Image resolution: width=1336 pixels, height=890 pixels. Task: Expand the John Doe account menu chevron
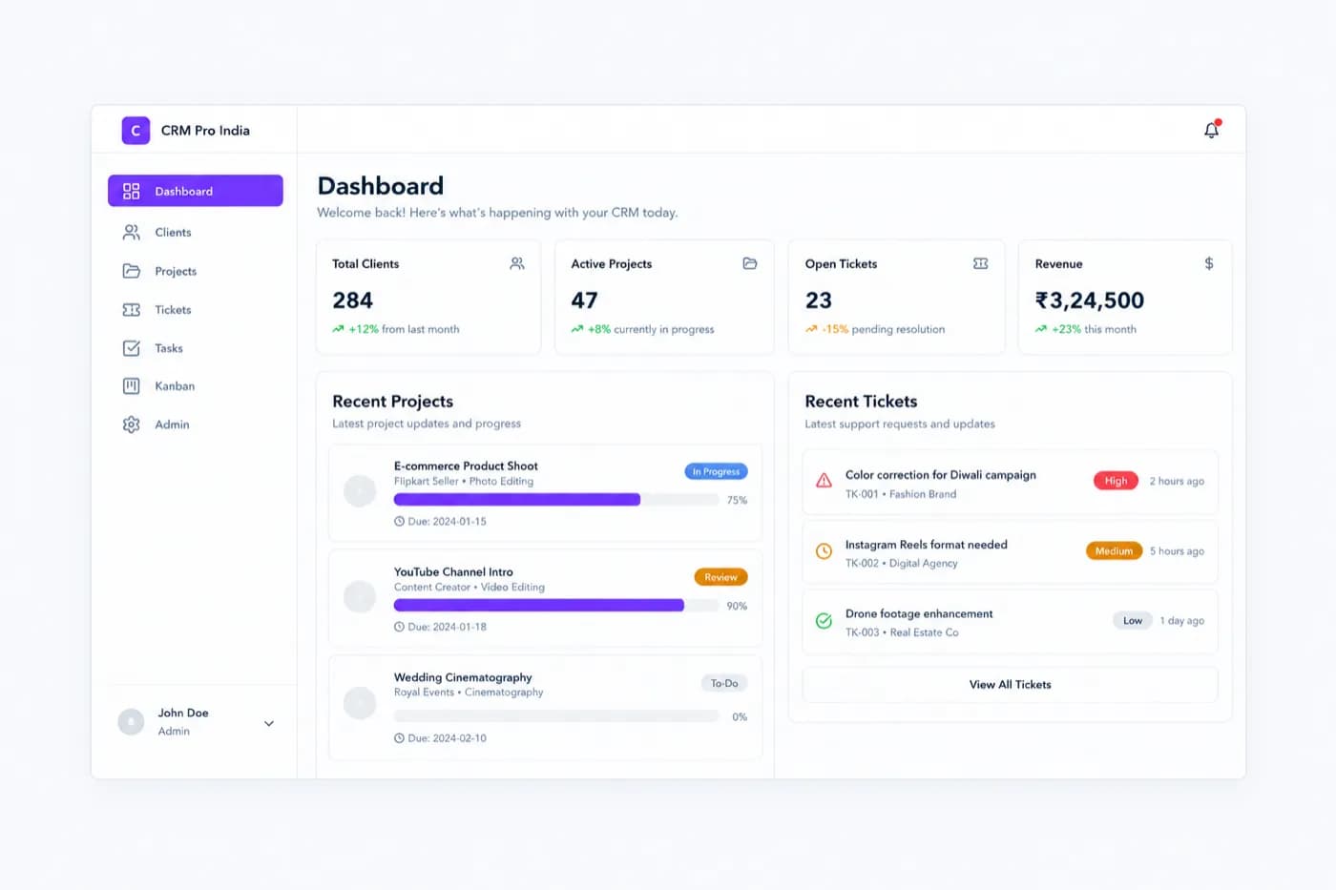click(269, 723)
